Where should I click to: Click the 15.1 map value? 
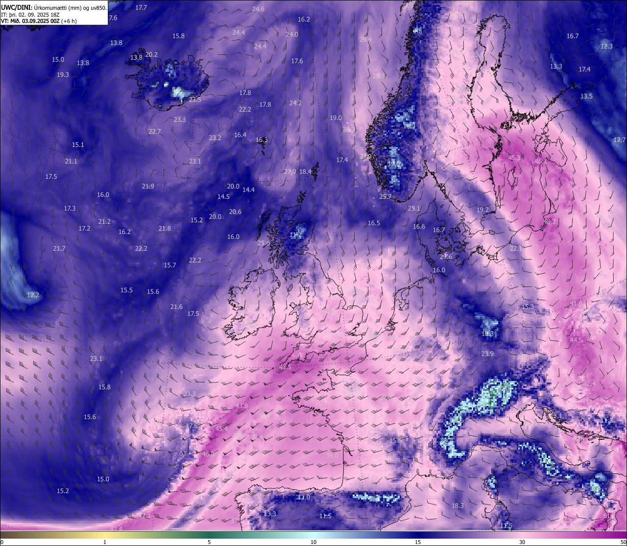pyautogui.click(x=78, y=144)
